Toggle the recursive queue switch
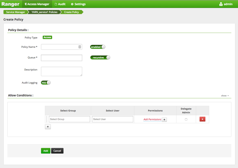This screenshot has height=168, width=238. click(x=100, y=57)
